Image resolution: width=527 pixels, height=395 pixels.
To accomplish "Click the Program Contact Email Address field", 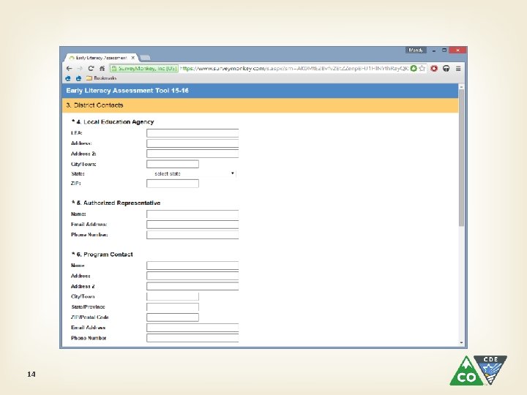I will coord(193,328).
